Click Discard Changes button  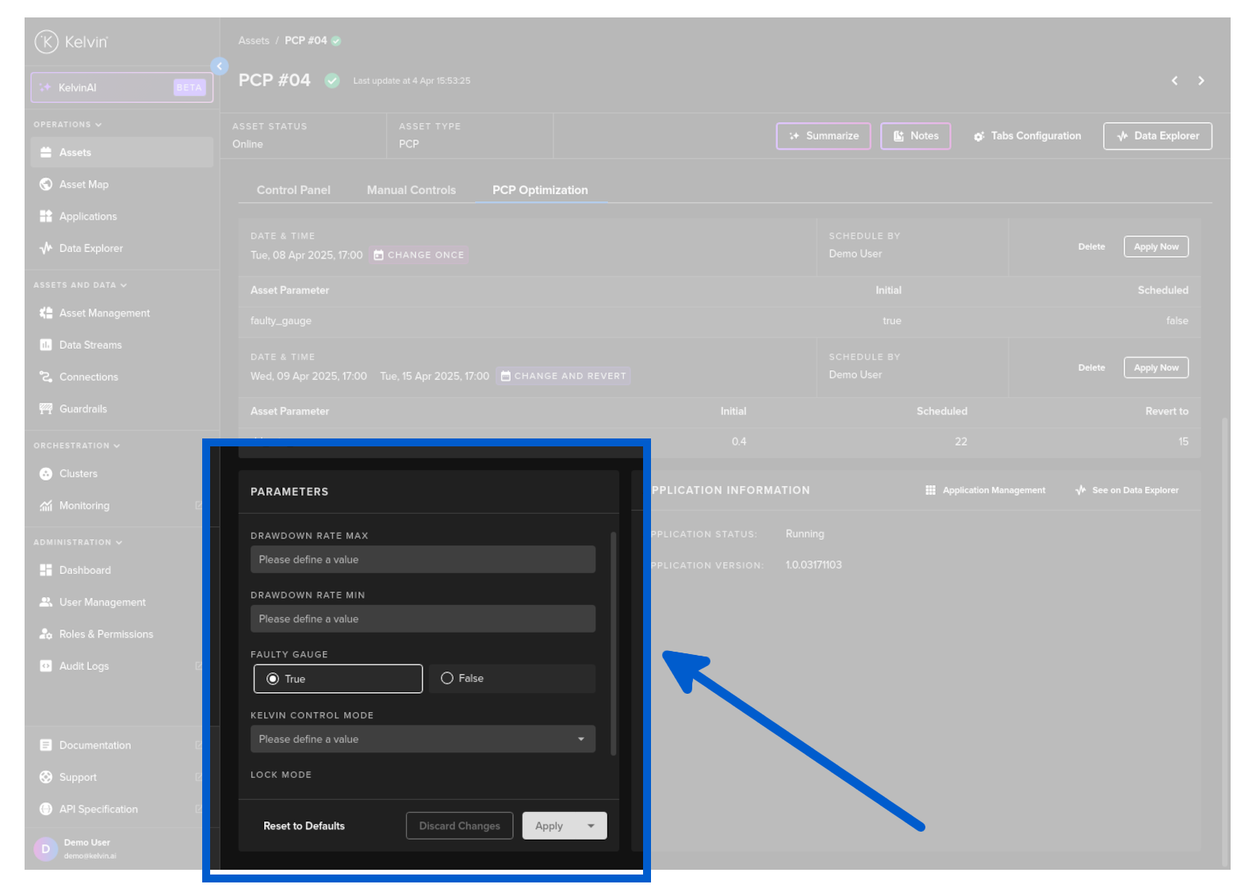point(459,825)
